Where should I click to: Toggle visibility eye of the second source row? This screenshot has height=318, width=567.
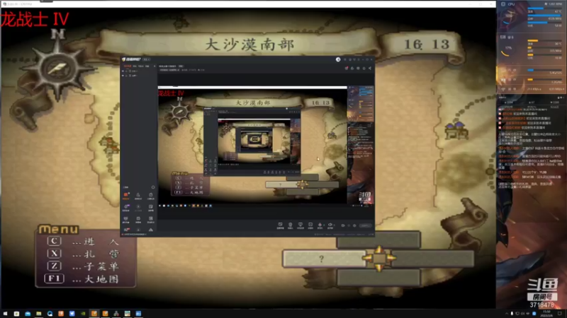click(123, 76)
